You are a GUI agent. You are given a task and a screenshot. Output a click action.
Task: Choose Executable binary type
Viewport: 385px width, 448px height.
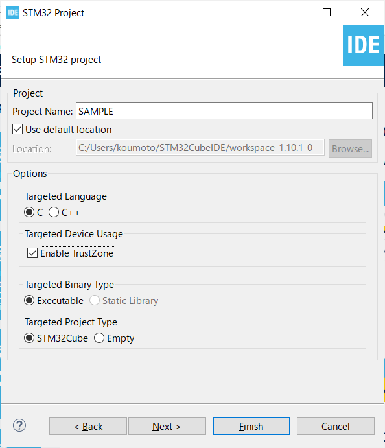tap(29, 300)
